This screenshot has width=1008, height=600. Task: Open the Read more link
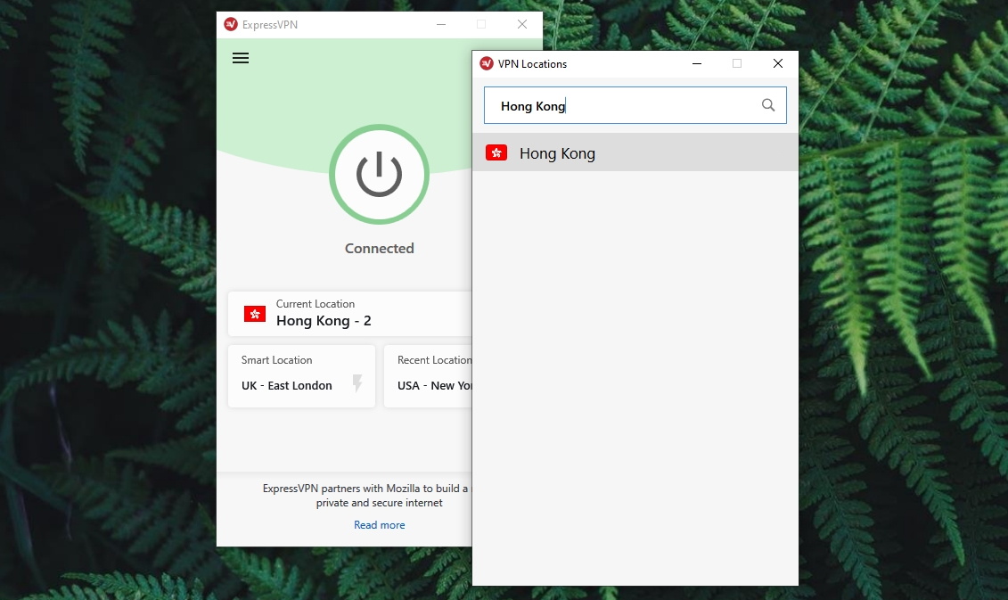(380, 525)
